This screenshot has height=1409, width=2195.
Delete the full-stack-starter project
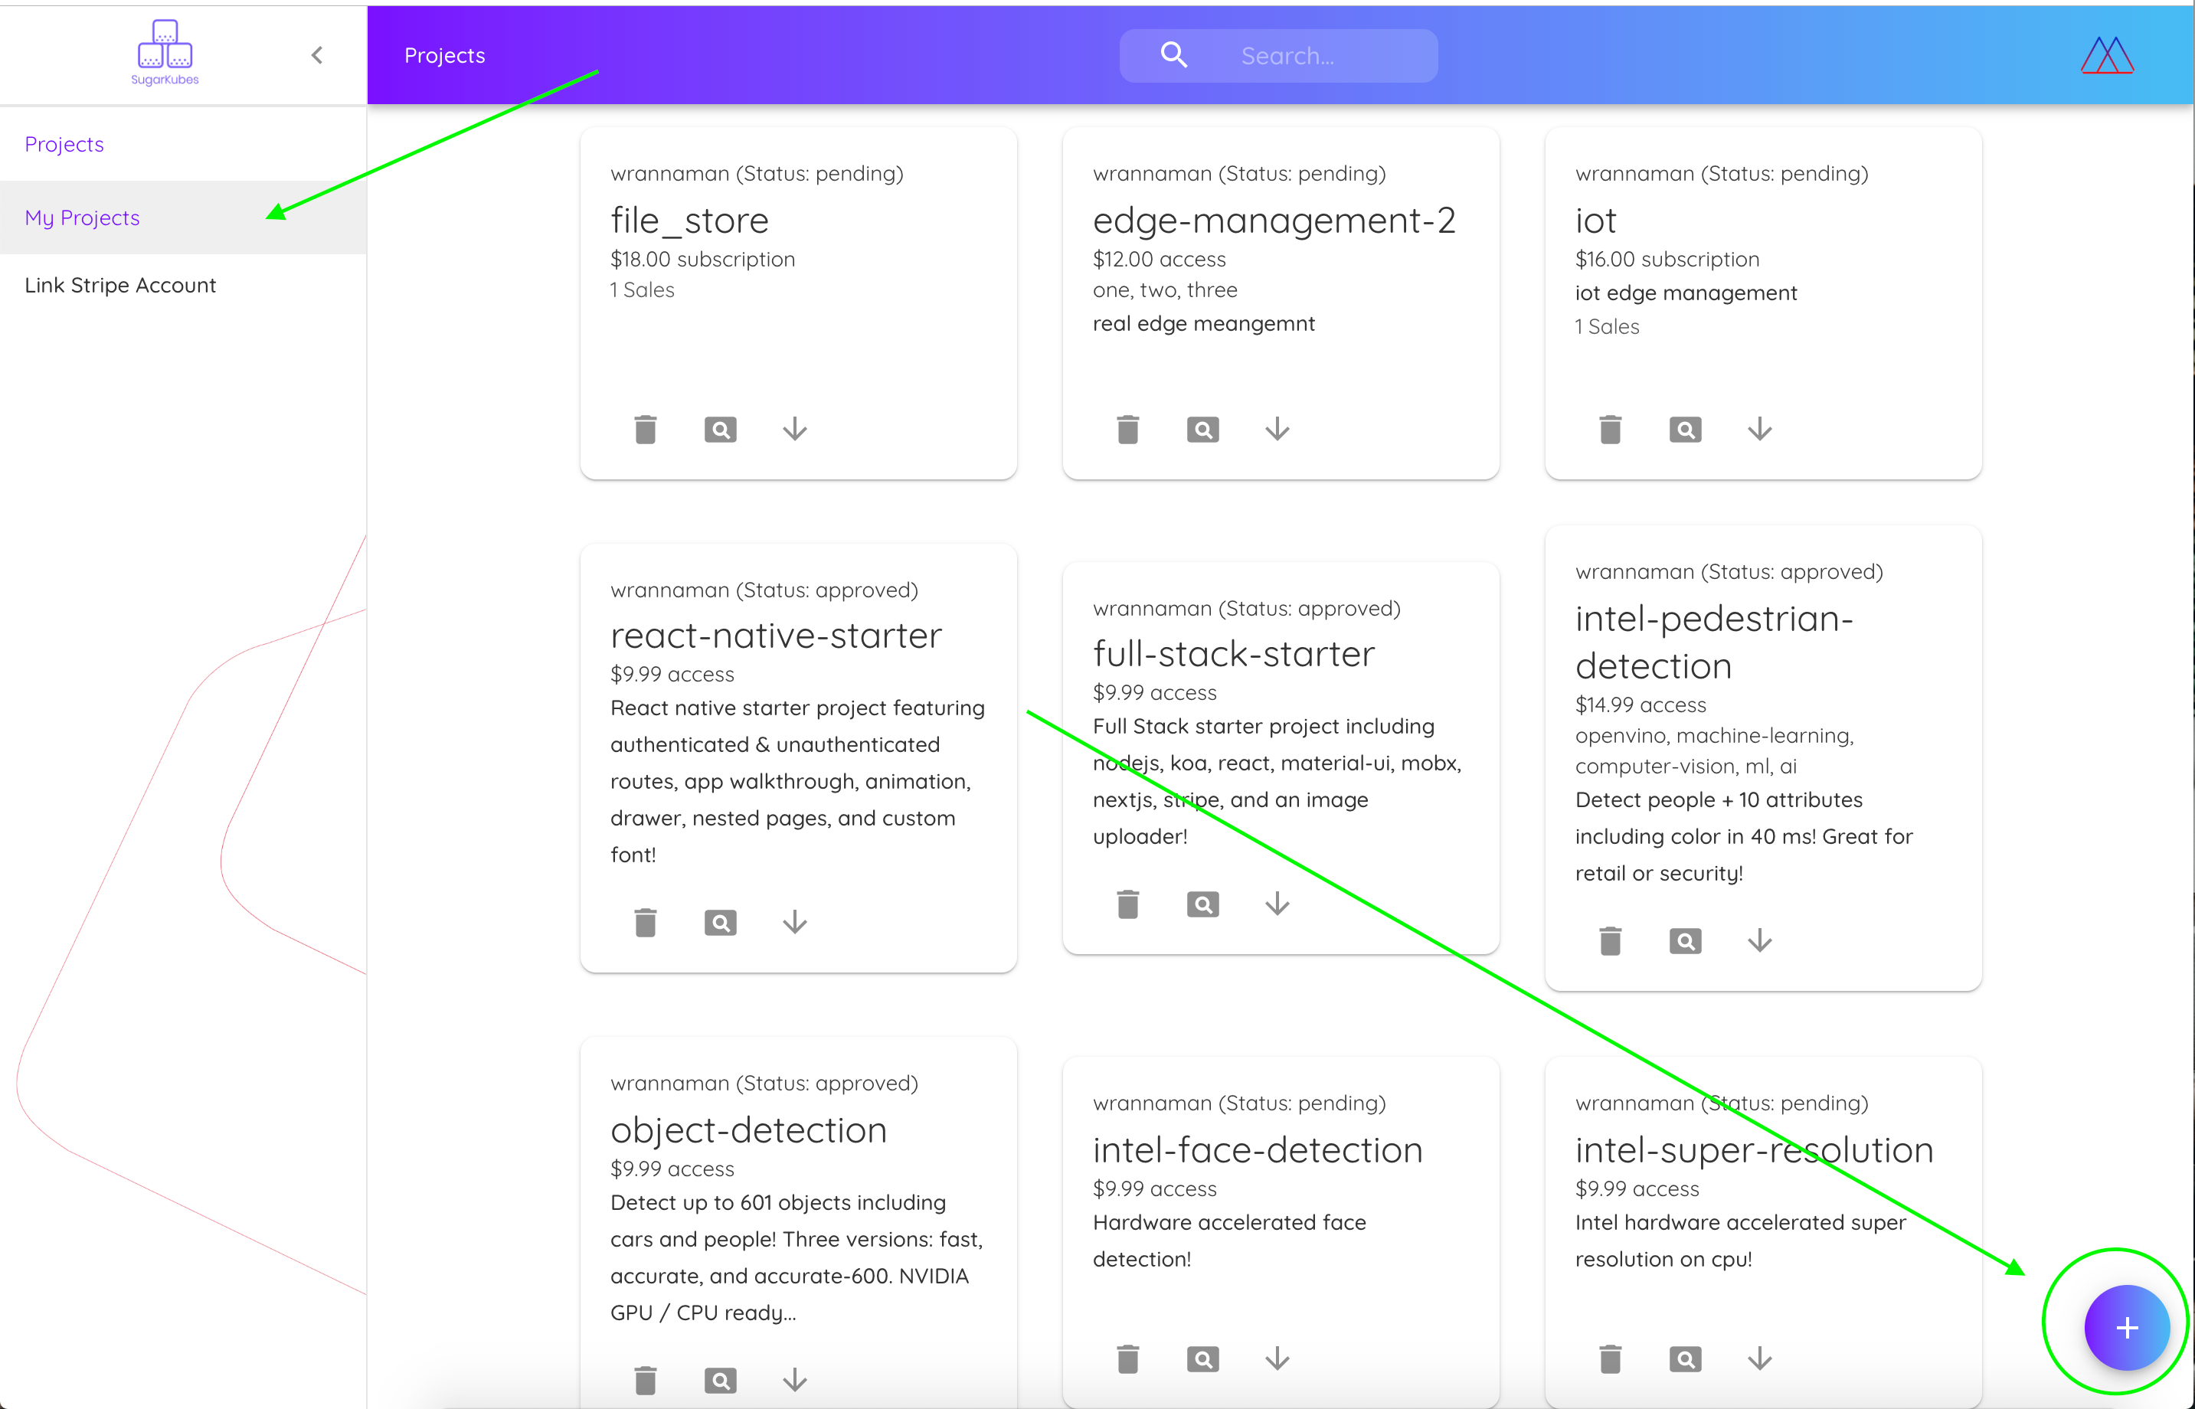pyautogui.click(x=1127, y=904)
